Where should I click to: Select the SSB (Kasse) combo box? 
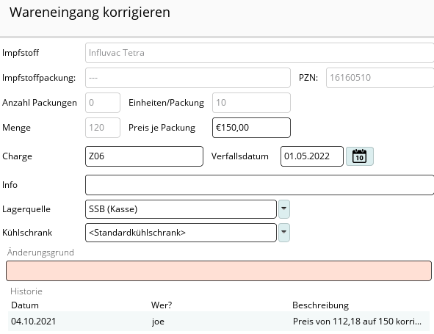tap(181, 209)
